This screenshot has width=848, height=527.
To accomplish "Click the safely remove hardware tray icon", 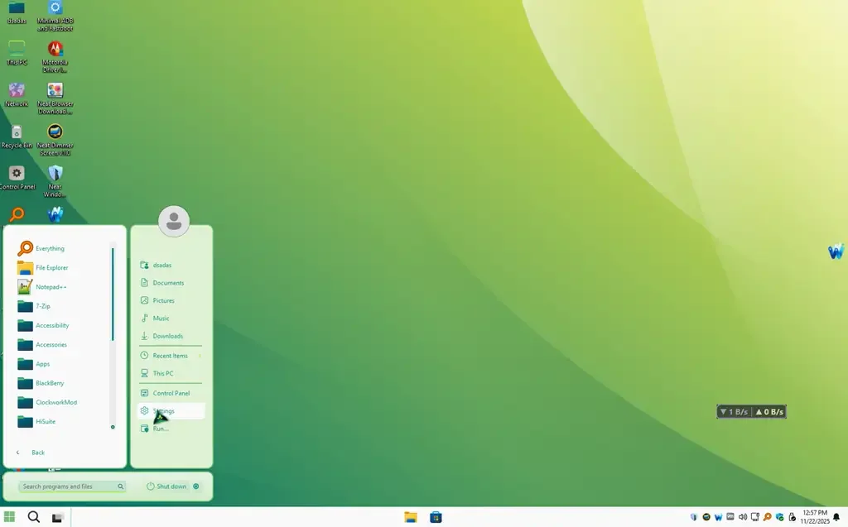I will [792, 516].
